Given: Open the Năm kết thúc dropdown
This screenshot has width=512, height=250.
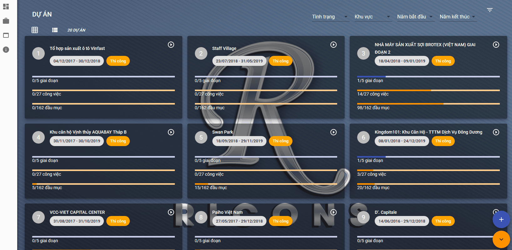Looking at the screenshot, I should [457, 17].
